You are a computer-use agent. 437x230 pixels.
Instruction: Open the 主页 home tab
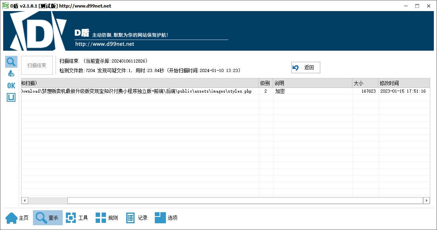coord(17,218)
